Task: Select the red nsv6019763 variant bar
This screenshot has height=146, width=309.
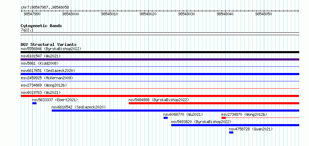Action: (160, 96)
